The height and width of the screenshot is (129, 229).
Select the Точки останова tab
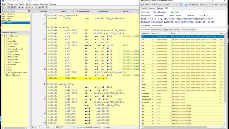click(x=181, y=30)
